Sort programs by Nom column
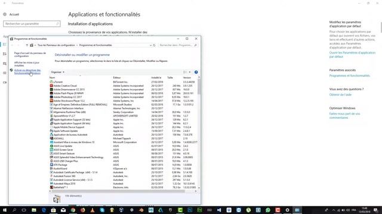Viewport: 382px width, 214px height. click(52, 78)
